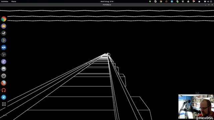Open the orange headphones music app in dock
Viewport: 214px width, 120px height.
click(x=4, y=90)
